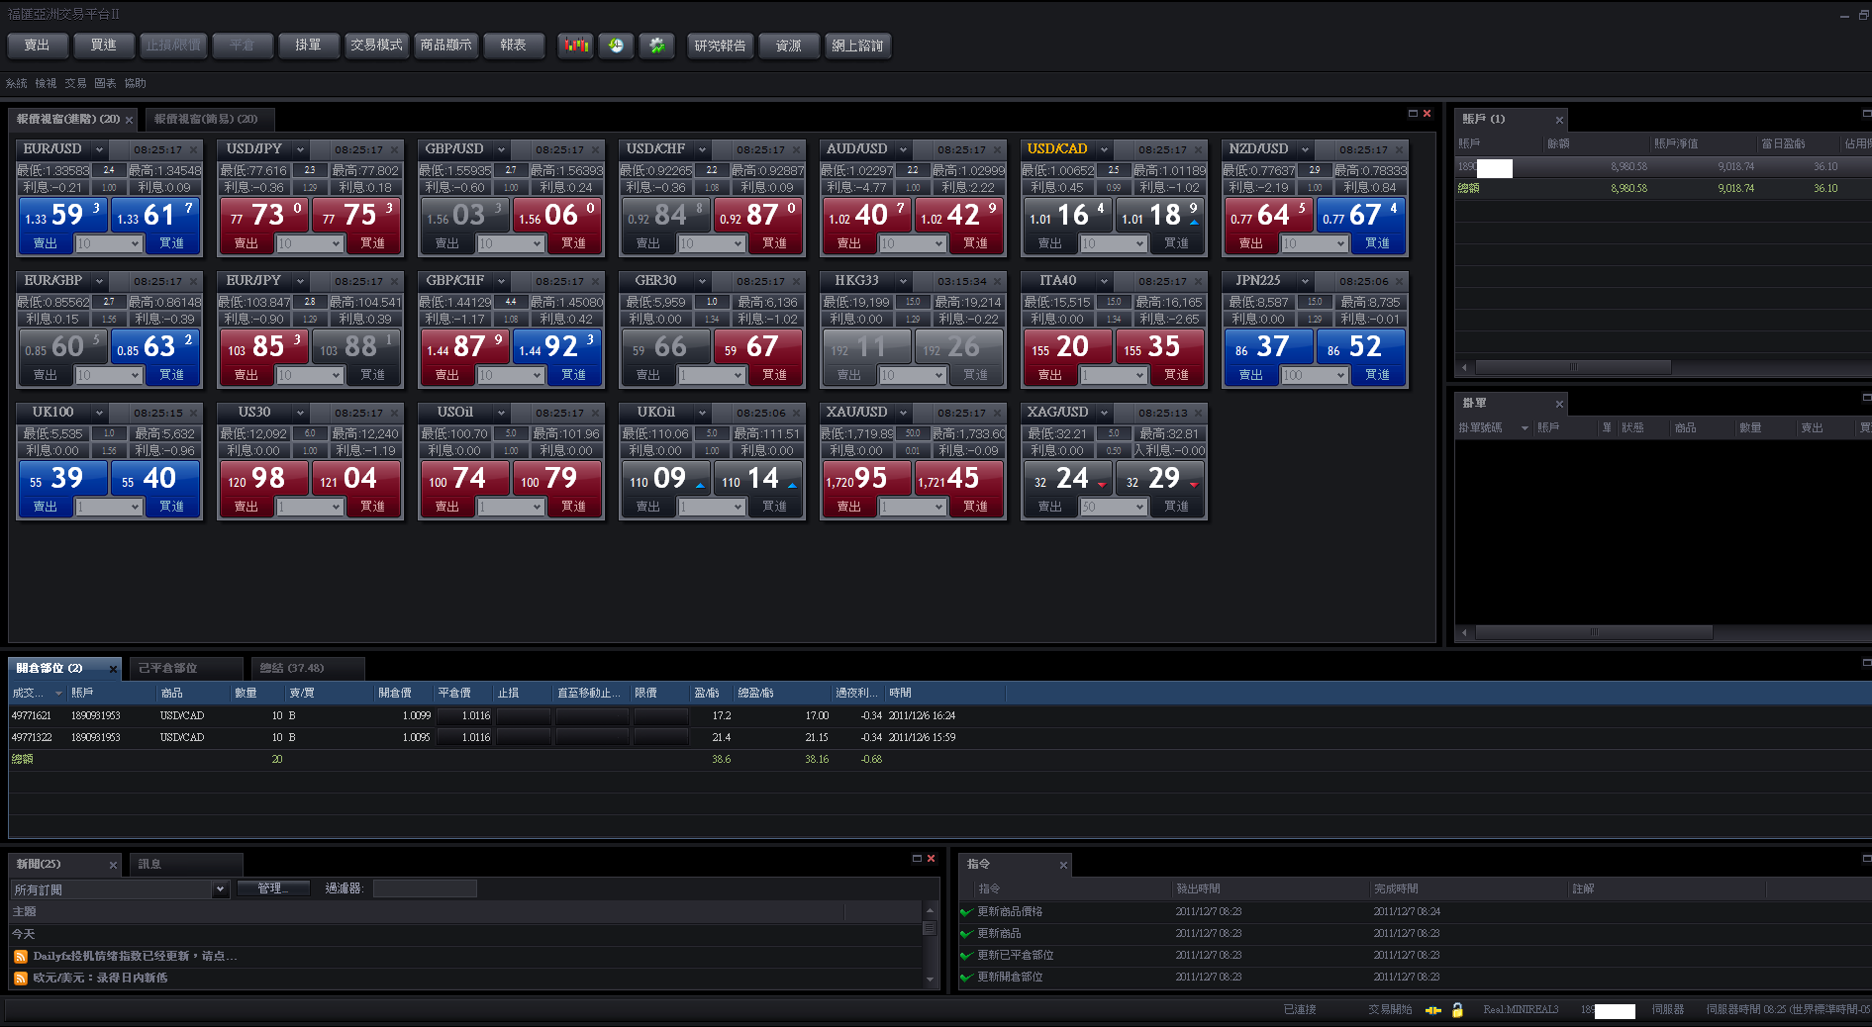This screenshot has width=1872, height=1027.
Task: Sort positions by 盈/虧 column header
Action: [707, 694]
